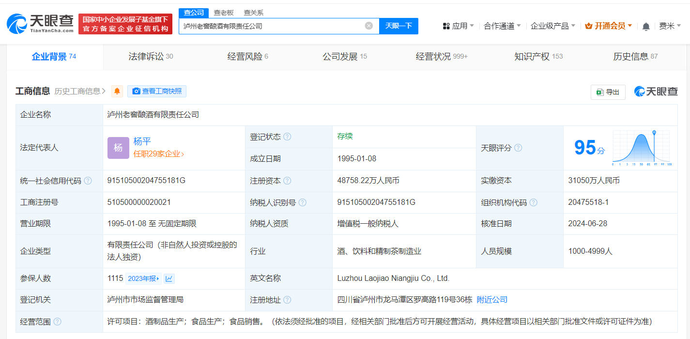Viewport: 690px width, 339px height.
Task: Click the trend chart icon beside 2023年报
Action: [x=169, y=278]
